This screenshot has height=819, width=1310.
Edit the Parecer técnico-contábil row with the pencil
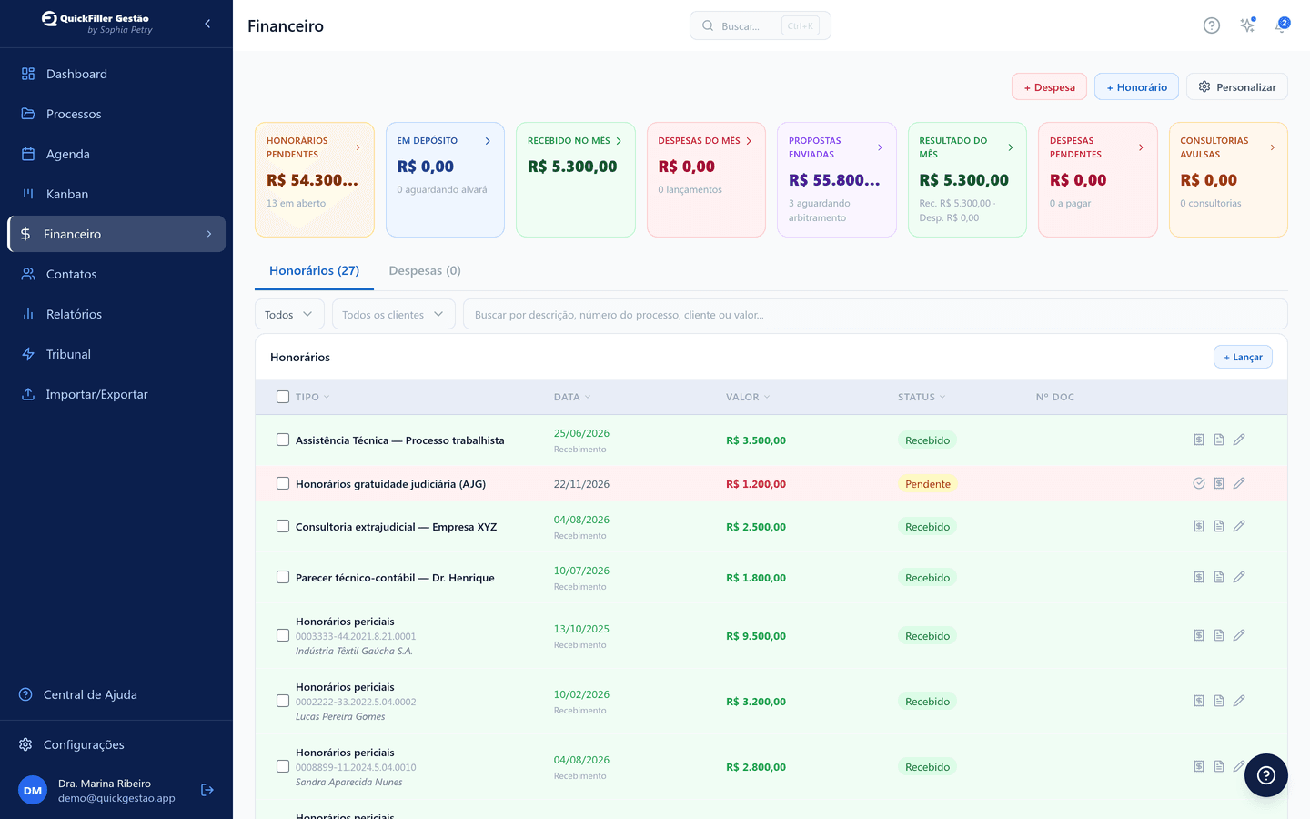[x=1239, y=577]
